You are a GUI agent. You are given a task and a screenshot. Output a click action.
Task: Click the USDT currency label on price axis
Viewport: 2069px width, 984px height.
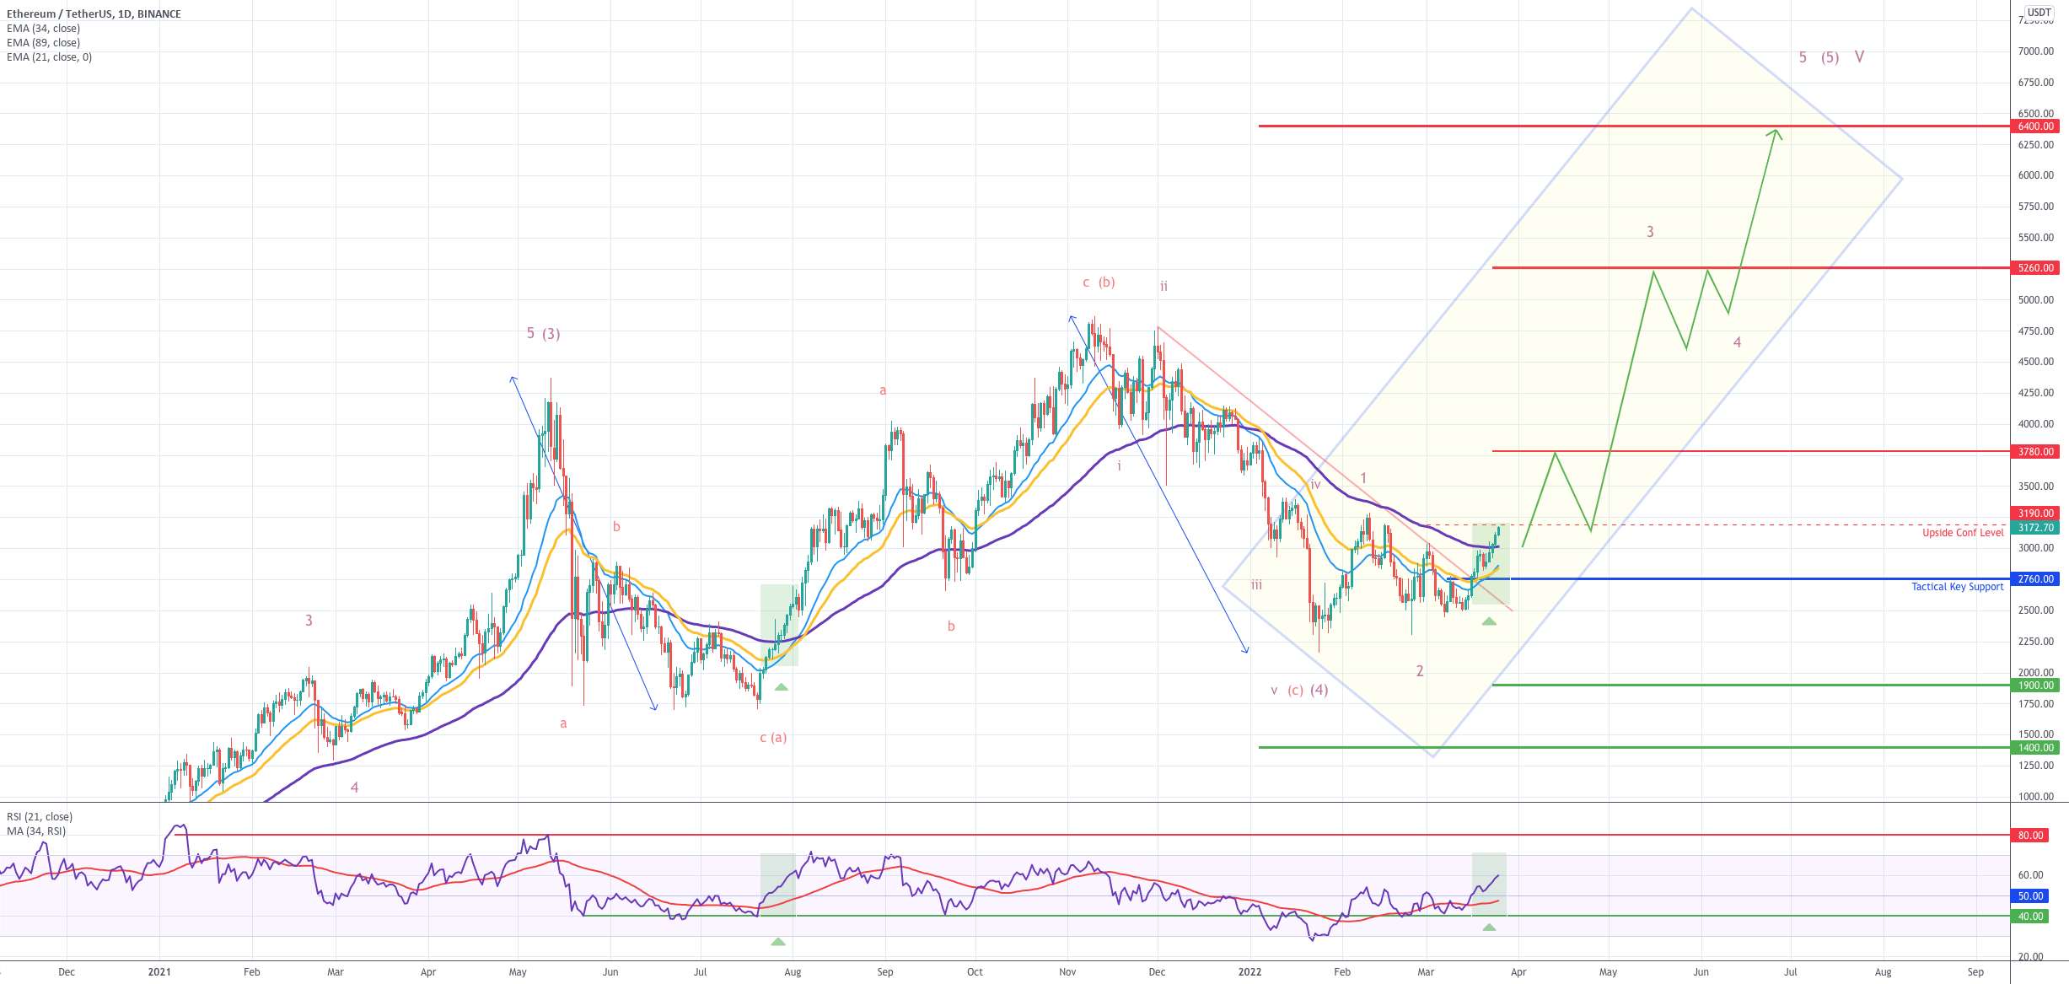click(2038, 12)
